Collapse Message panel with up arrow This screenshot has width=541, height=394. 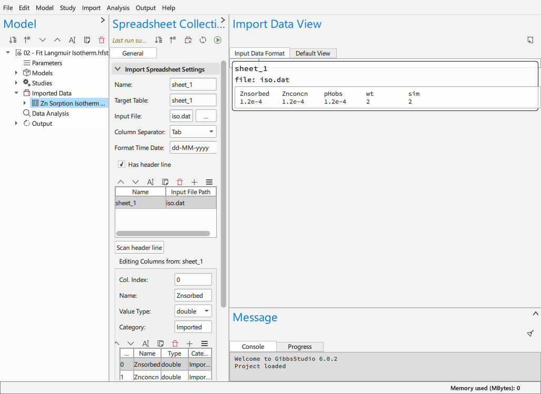[536, 314]
